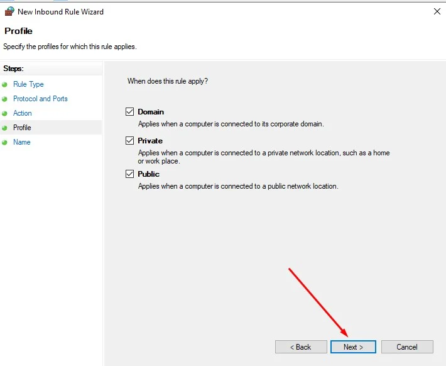Click the Profile page heading

point(18,31)
